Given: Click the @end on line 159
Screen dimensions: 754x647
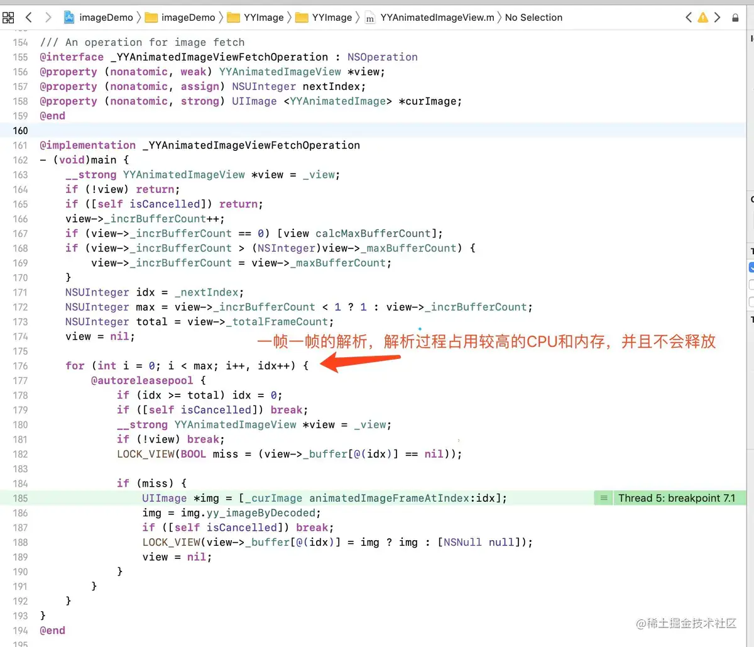Looking at the screenshot, I should click(x=53, y=116).
